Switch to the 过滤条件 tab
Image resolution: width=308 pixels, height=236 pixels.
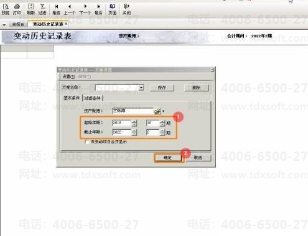point(92,98)
